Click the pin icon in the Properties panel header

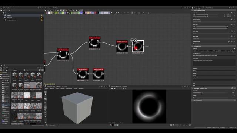tap(229, 8)
